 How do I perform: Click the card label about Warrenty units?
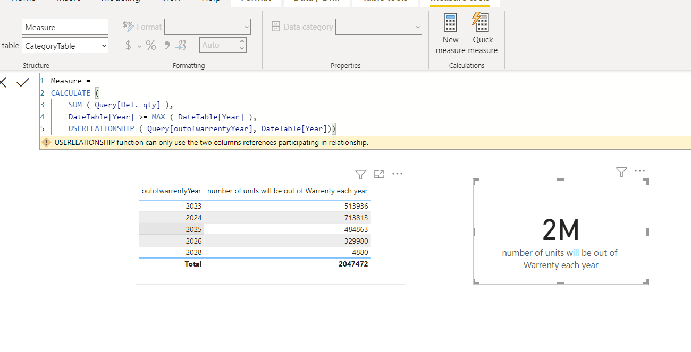560,259
